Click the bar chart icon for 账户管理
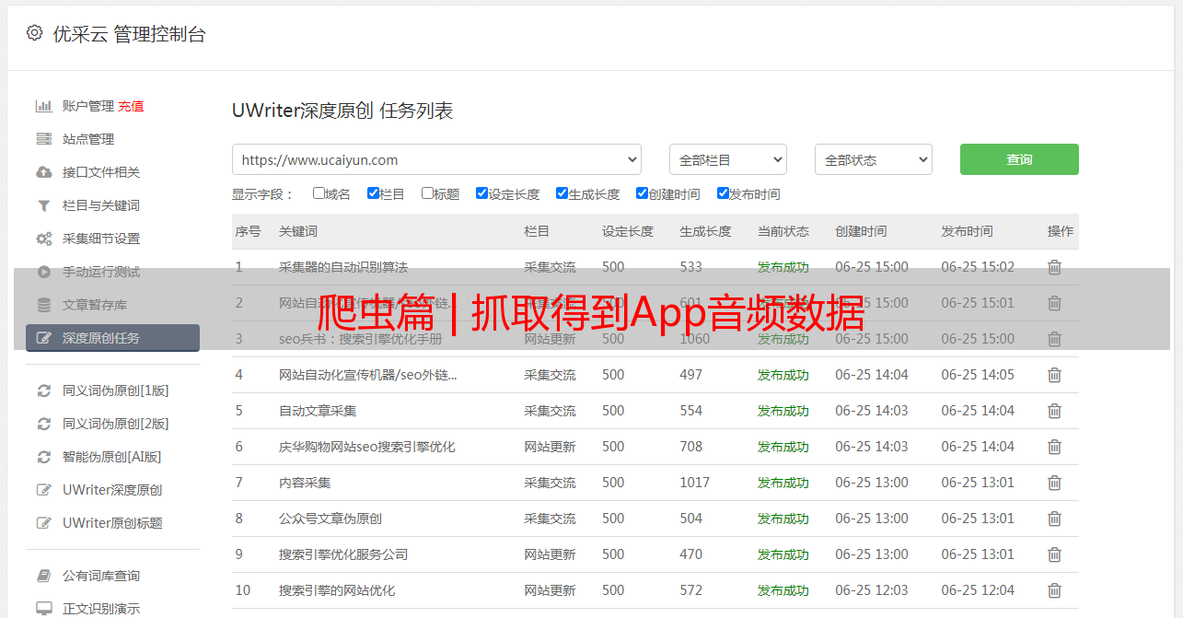The height and width of the screenshot is (618, 1183). pyautogui.click(x=43, y=106)
